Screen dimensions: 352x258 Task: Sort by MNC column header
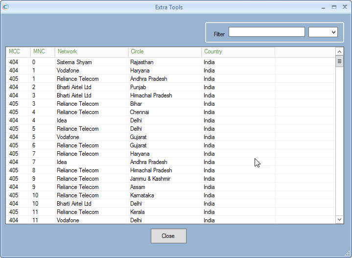pyautogui.click(x=43, y=51)
